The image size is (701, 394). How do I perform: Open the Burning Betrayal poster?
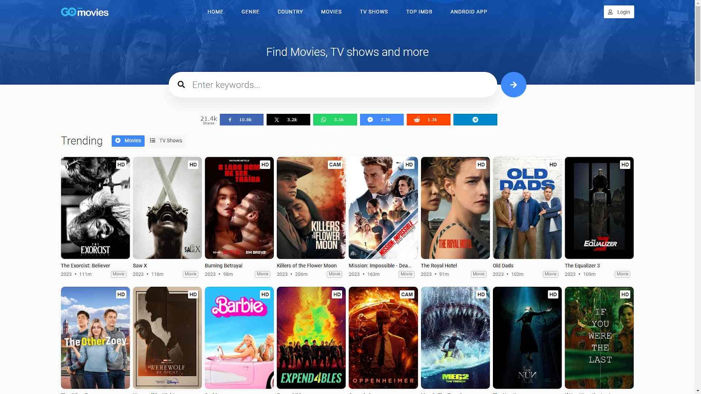coord(239,208)
